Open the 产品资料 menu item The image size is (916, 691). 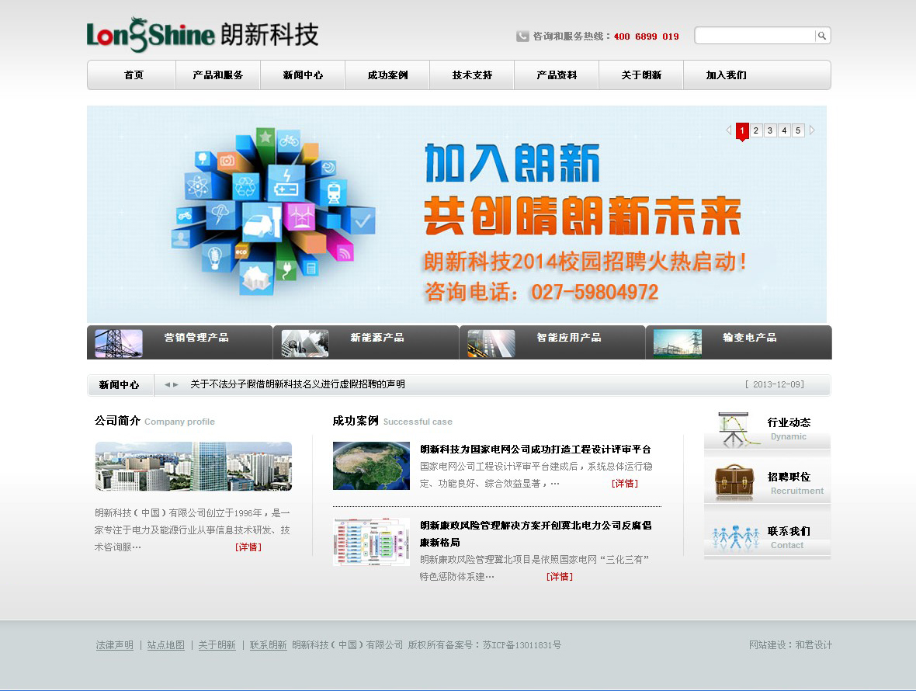(x=557, y=75)
